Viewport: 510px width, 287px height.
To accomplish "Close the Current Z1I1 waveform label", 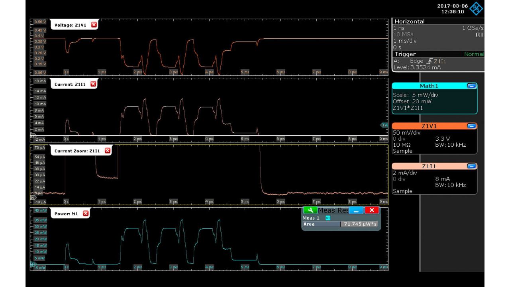I will 93,84.
